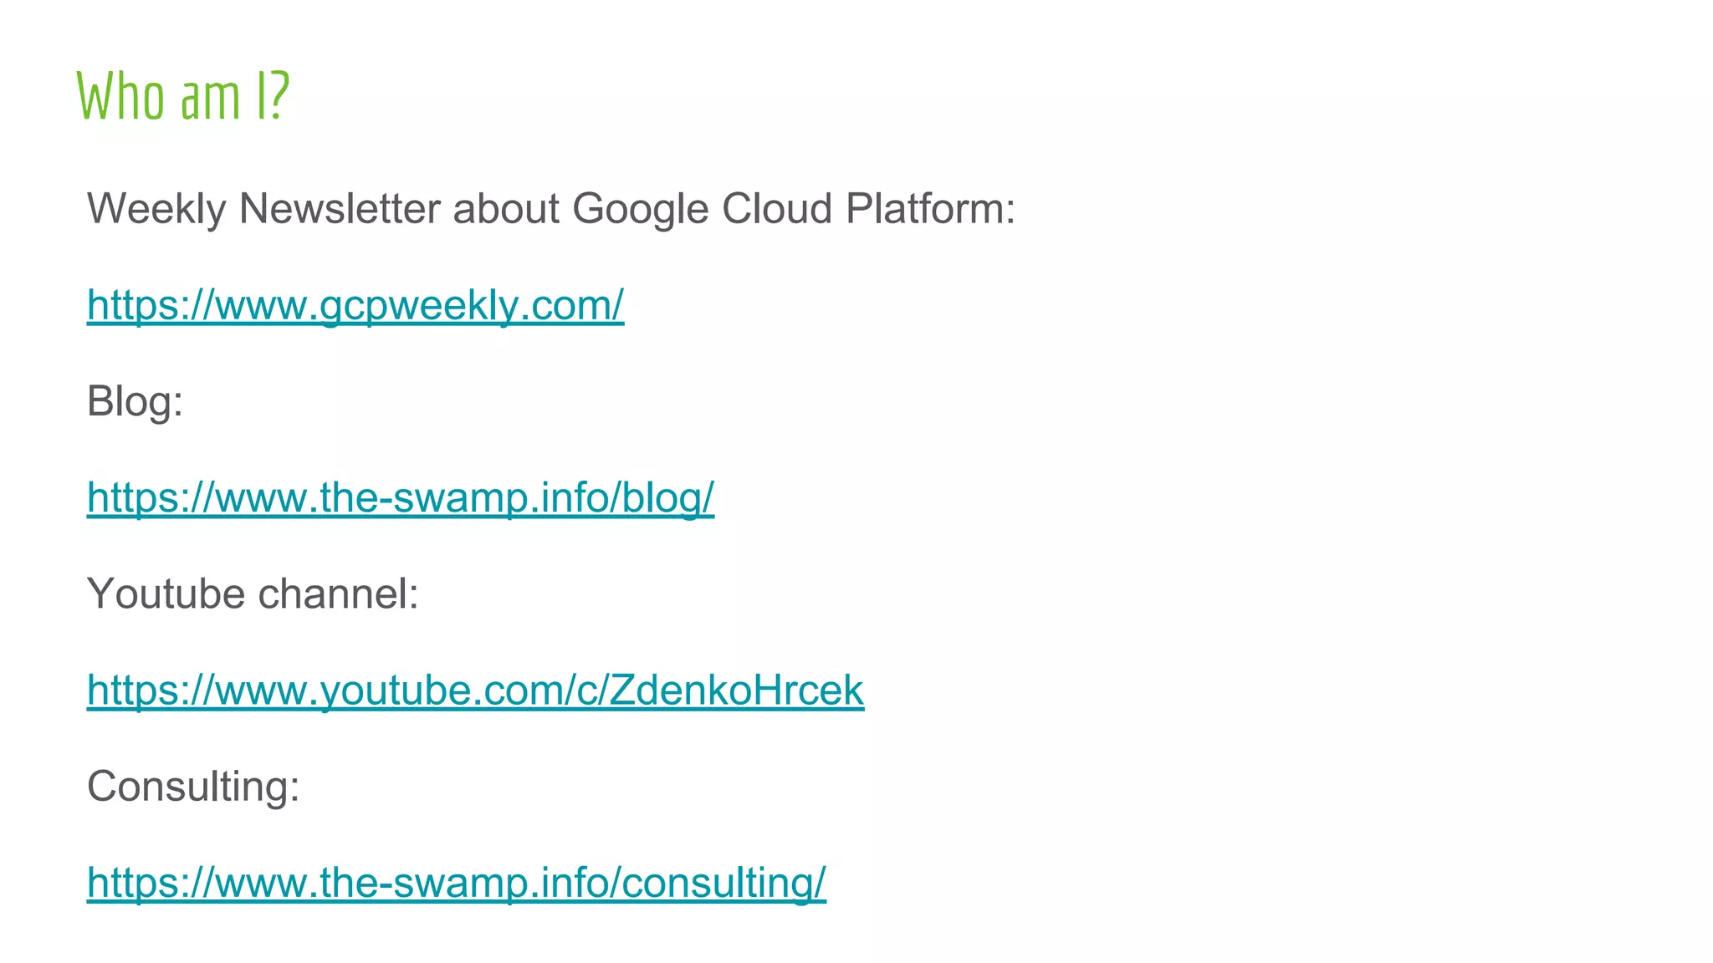
Task: Click the word 'Platform:' in the first line
Action: (x=930, y=208)
